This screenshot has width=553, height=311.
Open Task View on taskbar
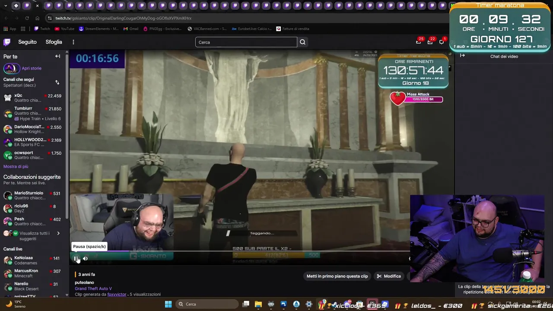[246, 304]
